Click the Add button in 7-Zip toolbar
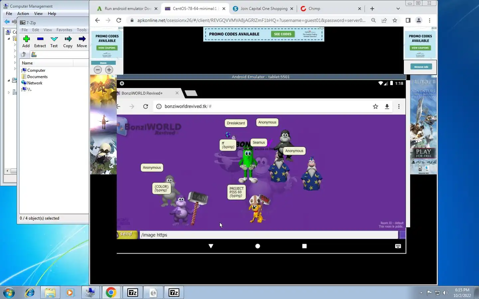The height and width of the screenshot is (299, 479). click(x=26, y=42)
